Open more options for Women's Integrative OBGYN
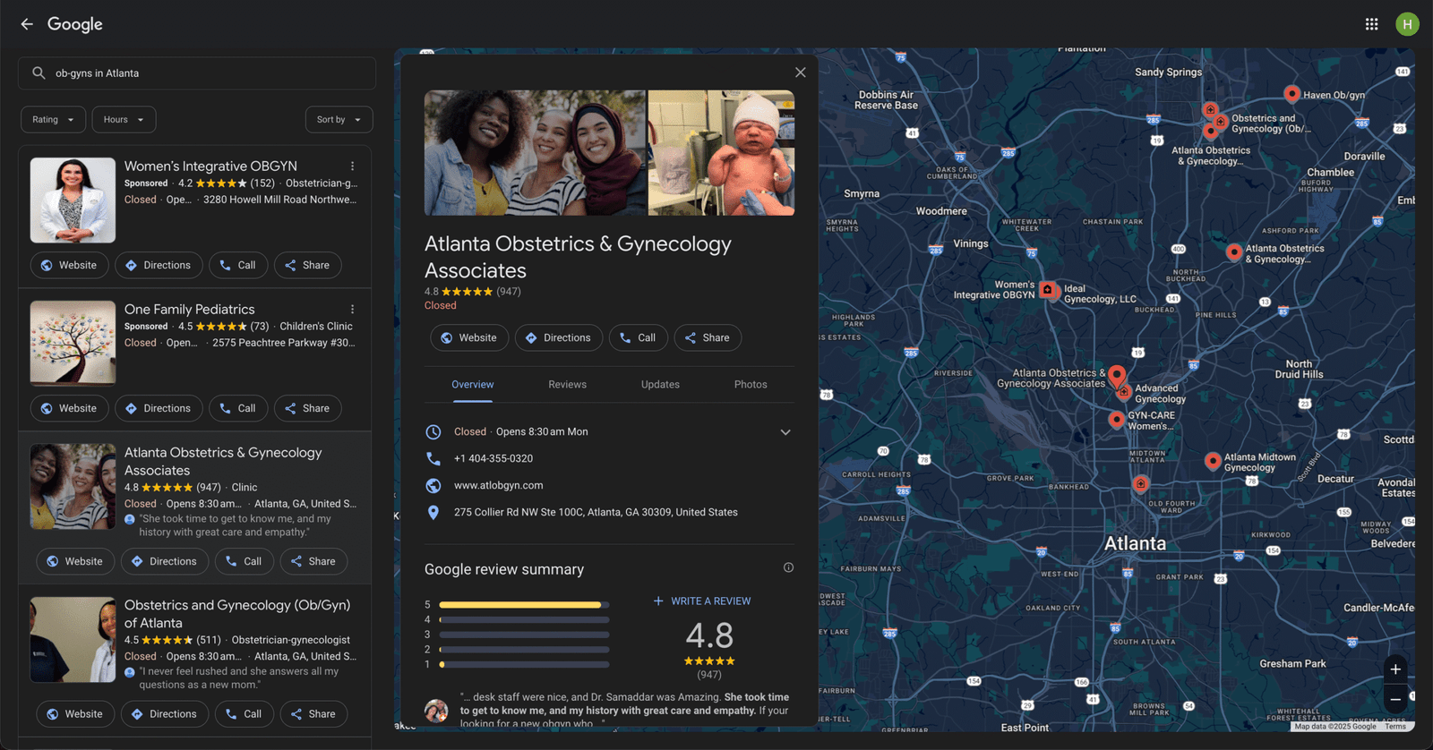Image resolution: width=1433 pixels, height=750 pixels. (x=352, y=166)
